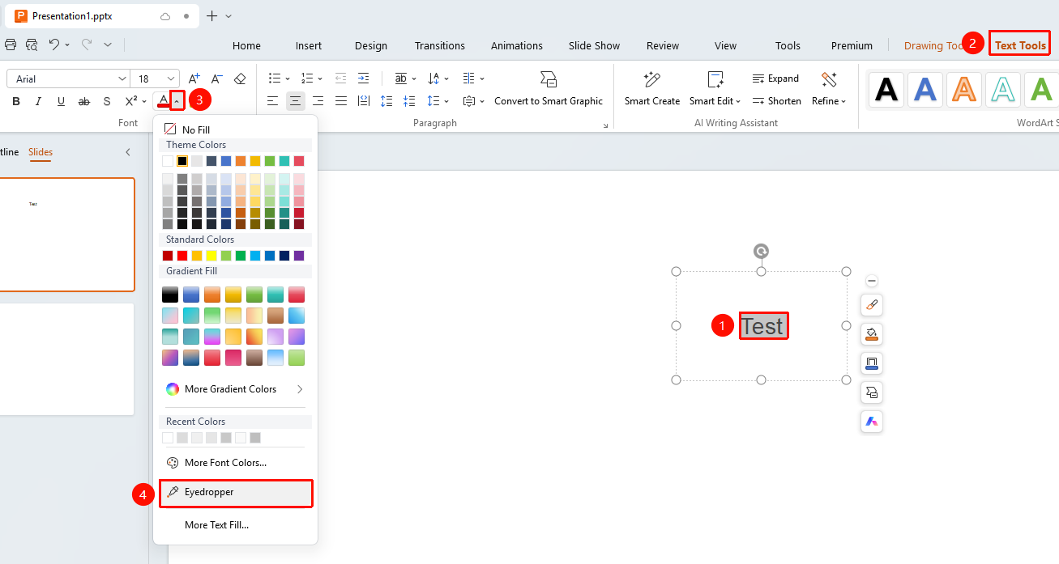Align text to the left

click(x=273, y=101)
